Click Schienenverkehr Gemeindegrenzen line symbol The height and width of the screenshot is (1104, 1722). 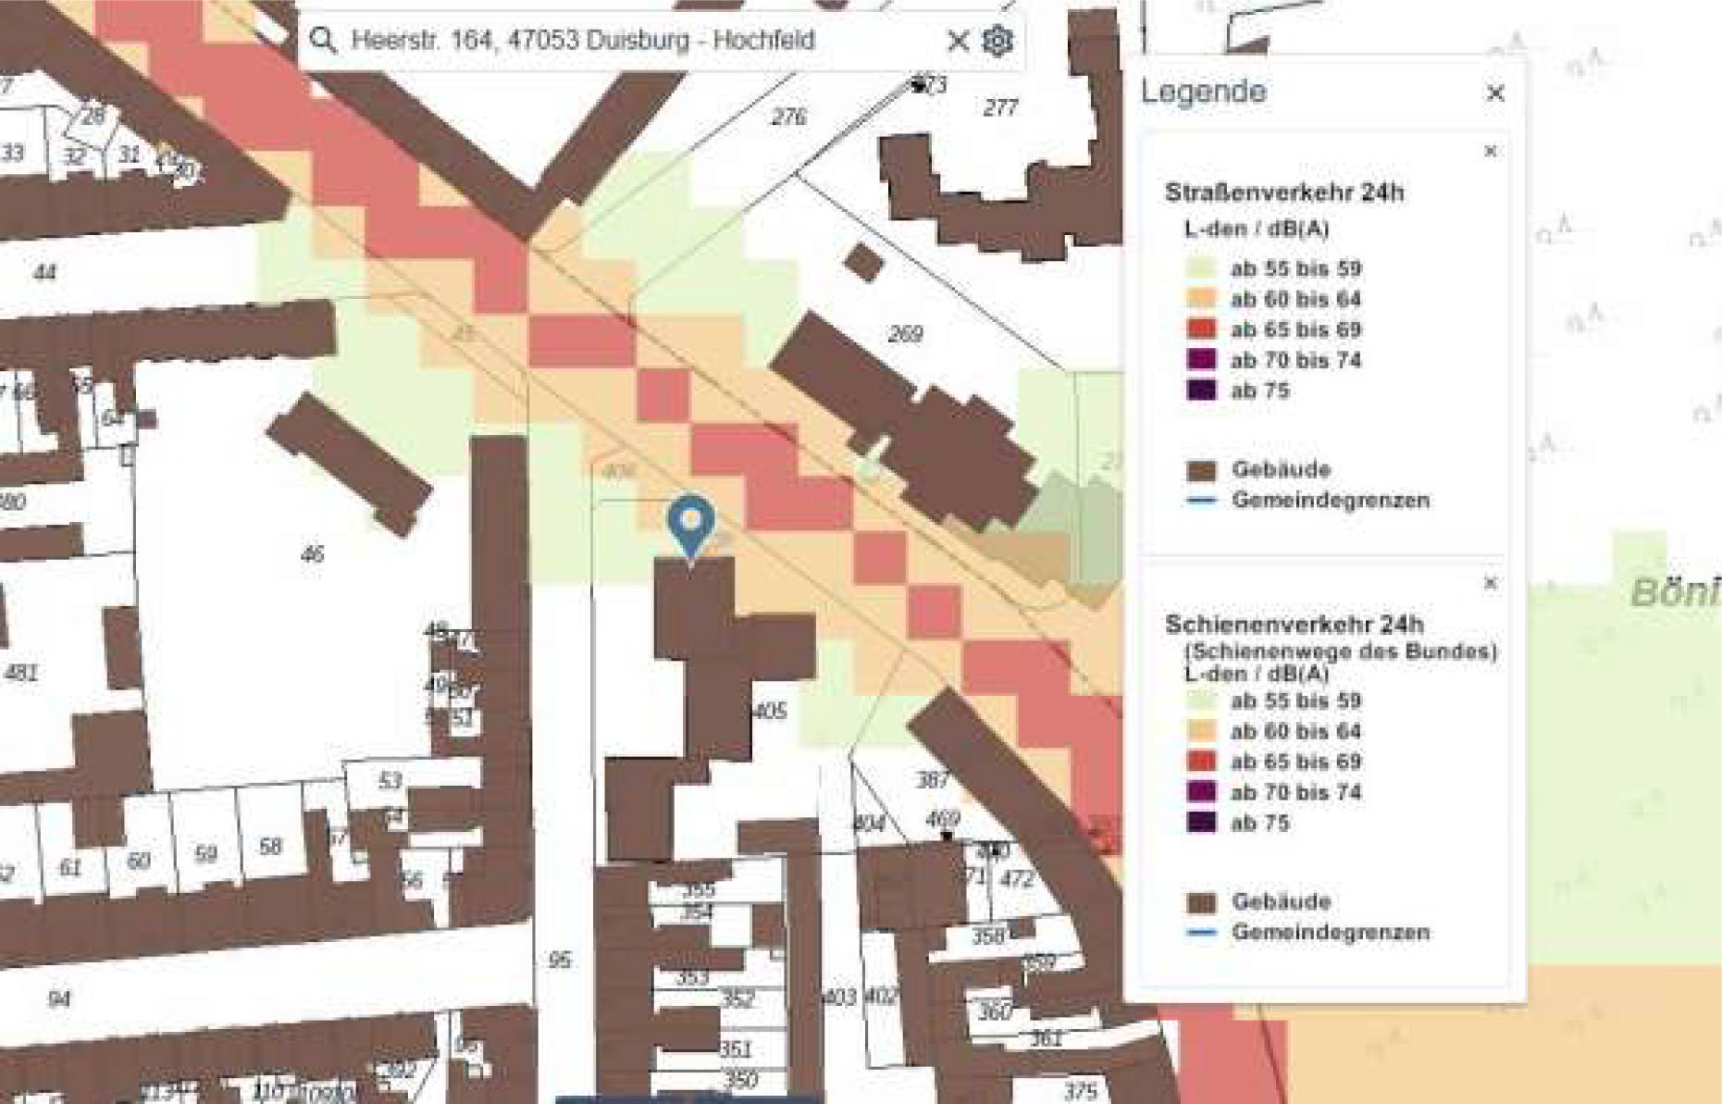1201,932
